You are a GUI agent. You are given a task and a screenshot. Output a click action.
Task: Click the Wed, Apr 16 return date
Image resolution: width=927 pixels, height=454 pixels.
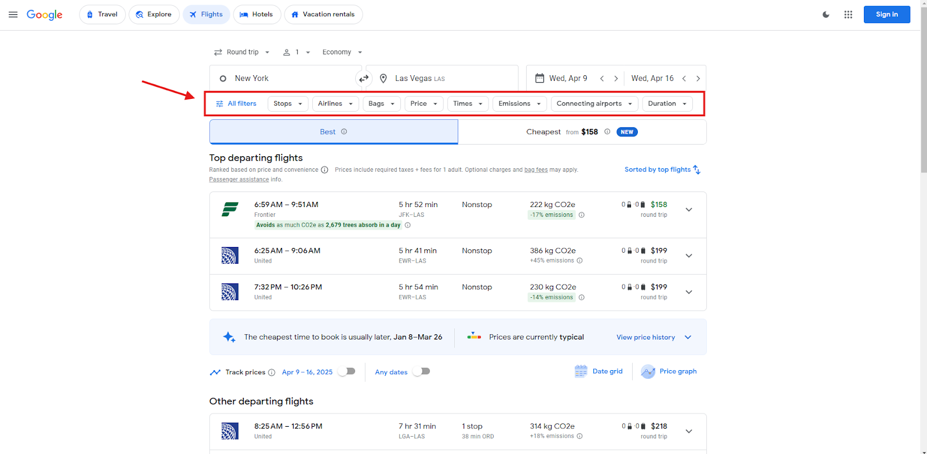coord(652,79)
